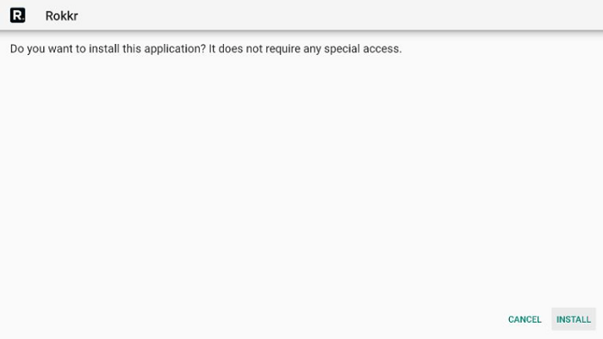
Task: Select the highlighted INSTALL option
Action: [x=574, y=319]
